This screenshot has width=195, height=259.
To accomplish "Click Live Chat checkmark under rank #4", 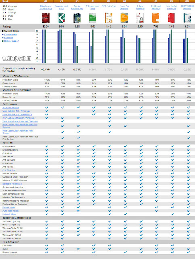I will point(94,246).
